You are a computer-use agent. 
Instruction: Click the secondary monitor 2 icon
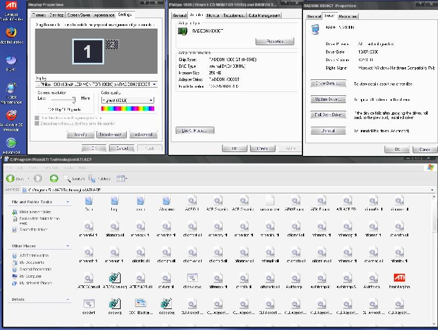(112, 44)
